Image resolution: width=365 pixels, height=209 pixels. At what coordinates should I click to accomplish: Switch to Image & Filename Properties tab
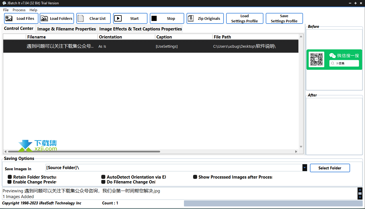click(x=67, y=29)
